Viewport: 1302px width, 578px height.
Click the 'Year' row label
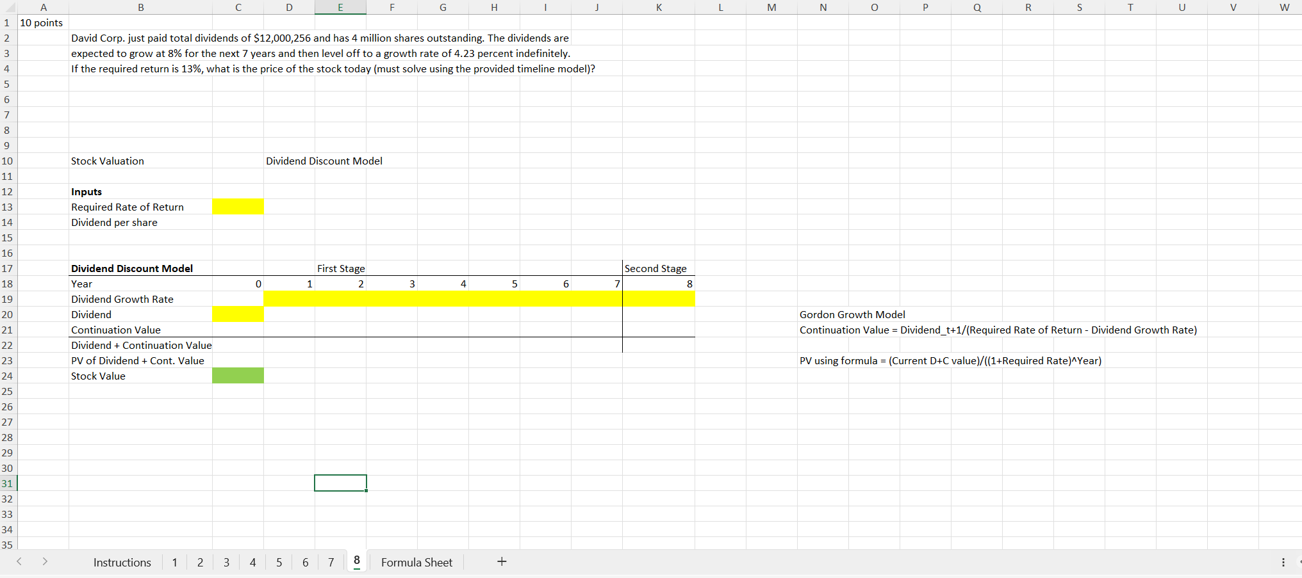pyautogui.click(x=81, y=284)
